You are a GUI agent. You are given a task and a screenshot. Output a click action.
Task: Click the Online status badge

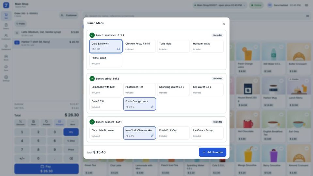(256, 5)
